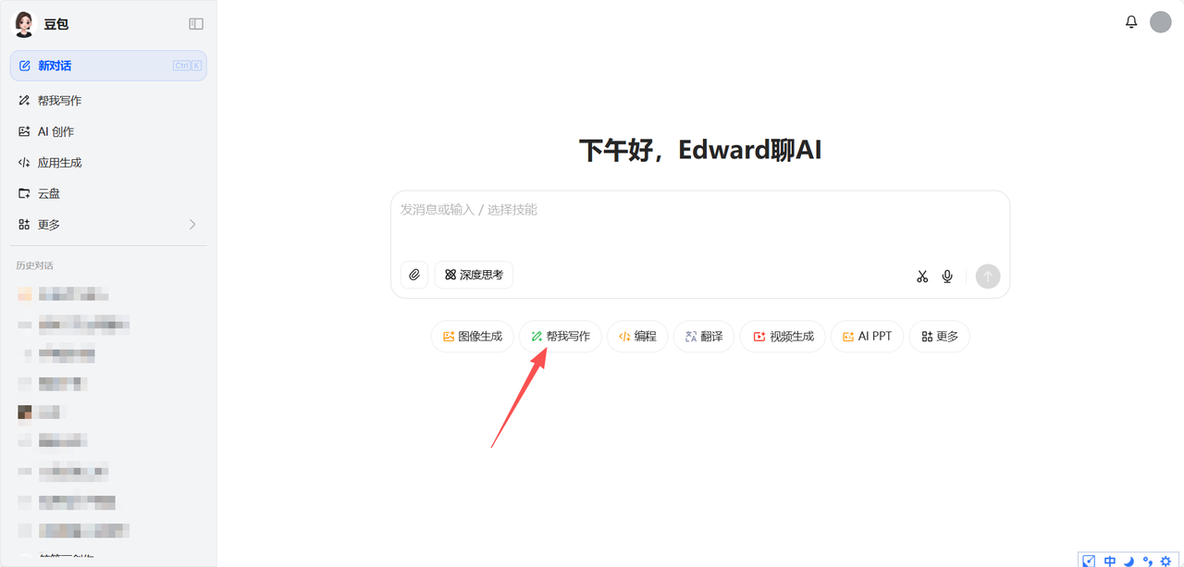Click the scissors screenshot icon
This screenshot has height=567, width=1184.
[922, 276]
